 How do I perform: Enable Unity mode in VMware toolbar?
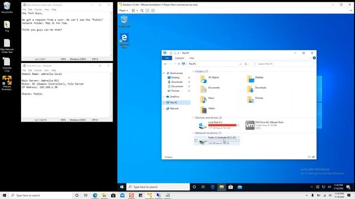tap(153, 11)
